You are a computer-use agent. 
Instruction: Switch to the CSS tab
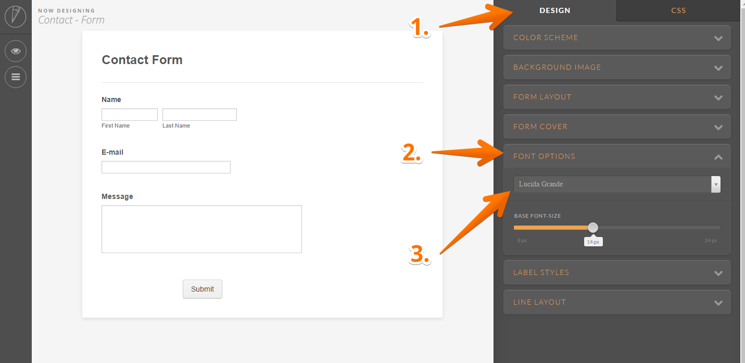678,10
